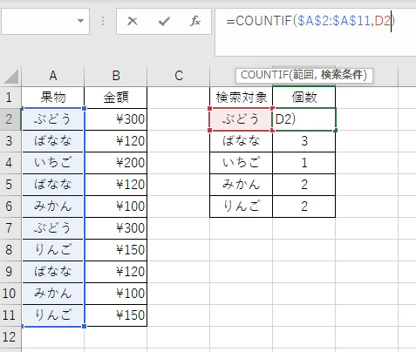
Task: Click the Select All corner triangle
Action: point(11,77)
